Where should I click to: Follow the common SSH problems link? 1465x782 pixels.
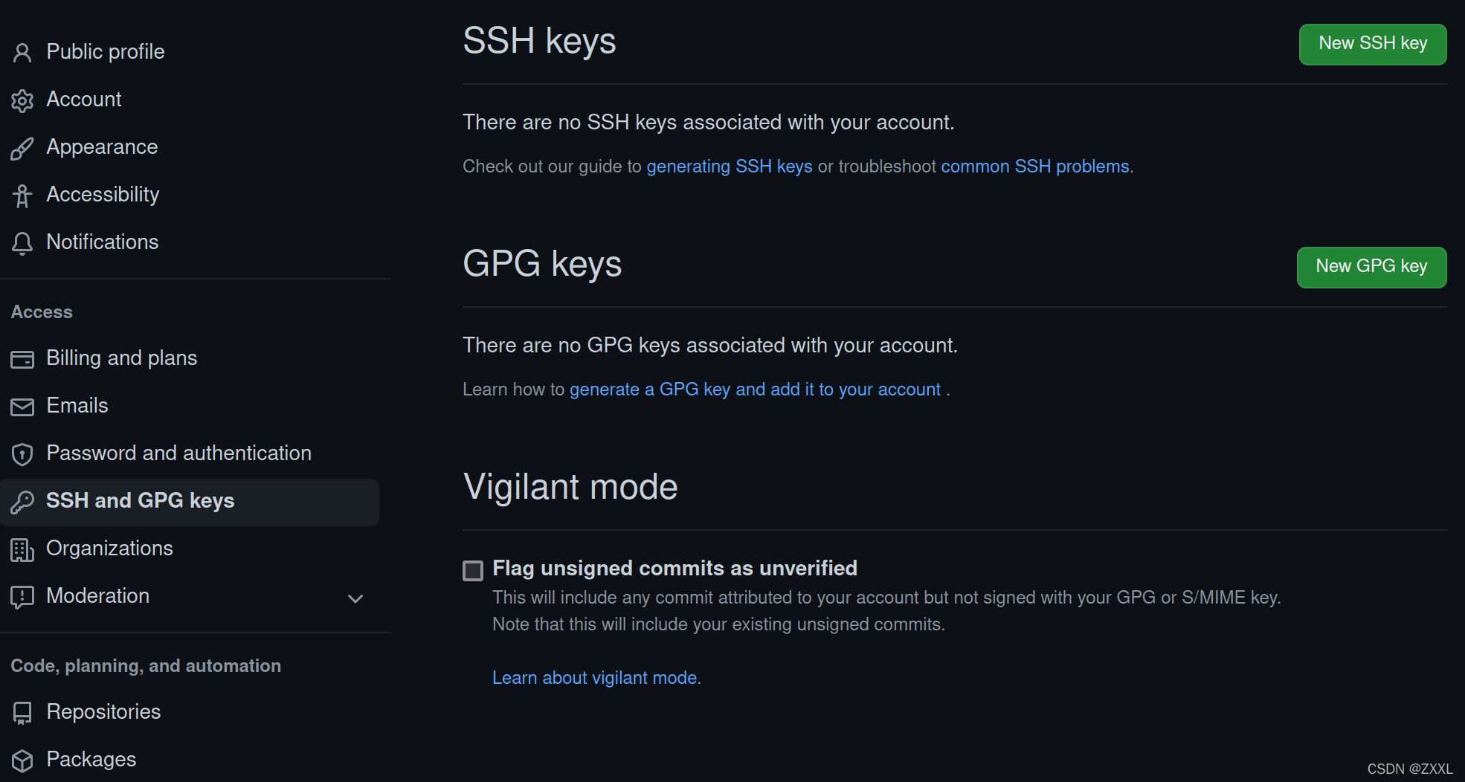tap(1034, 167)
